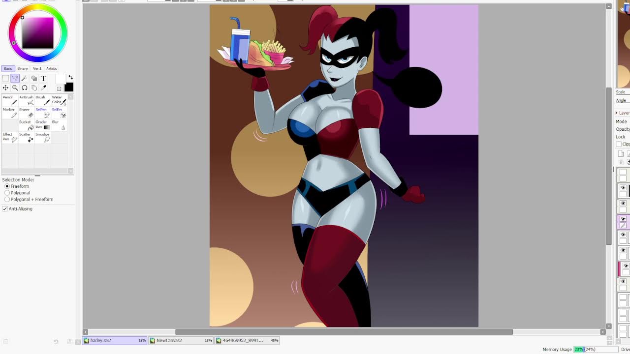The image size is (630, 354).
Task: Choose the Marker tool
Action: click(10, 112)
